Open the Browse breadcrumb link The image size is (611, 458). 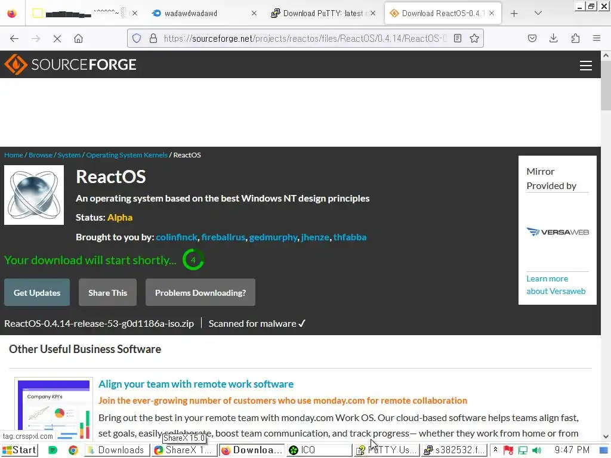tap(41, 155)
